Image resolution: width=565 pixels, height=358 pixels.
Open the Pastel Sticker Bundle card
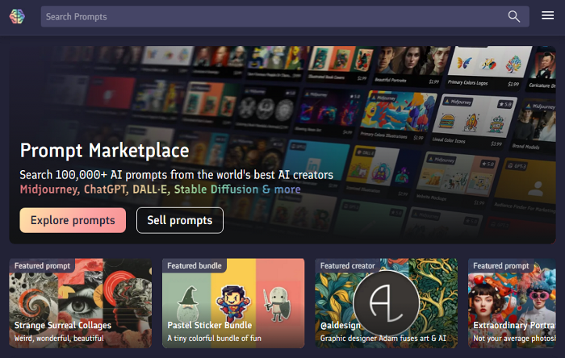(x=233, y=303)
